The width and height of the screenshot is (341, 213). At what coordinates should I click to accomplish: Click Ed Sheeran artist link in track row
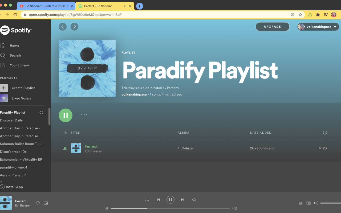(94, 151)
